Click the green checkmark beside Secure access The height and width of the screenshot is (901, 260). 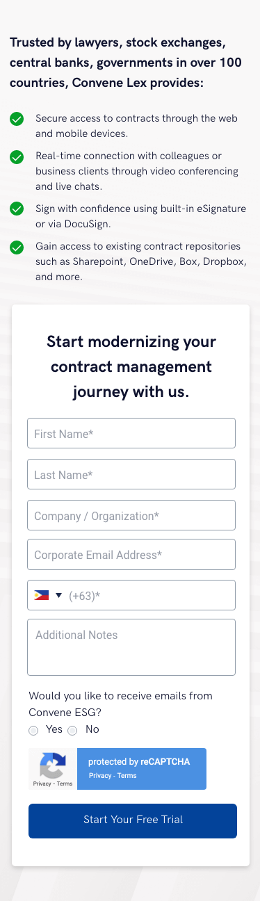click(x=17, y=119)
